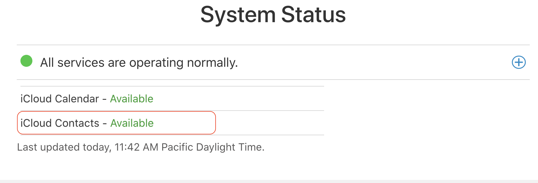This screenshot has height=183, width=538.
Task: Click 'Last updated today' phrase
Action: (64, 147)
